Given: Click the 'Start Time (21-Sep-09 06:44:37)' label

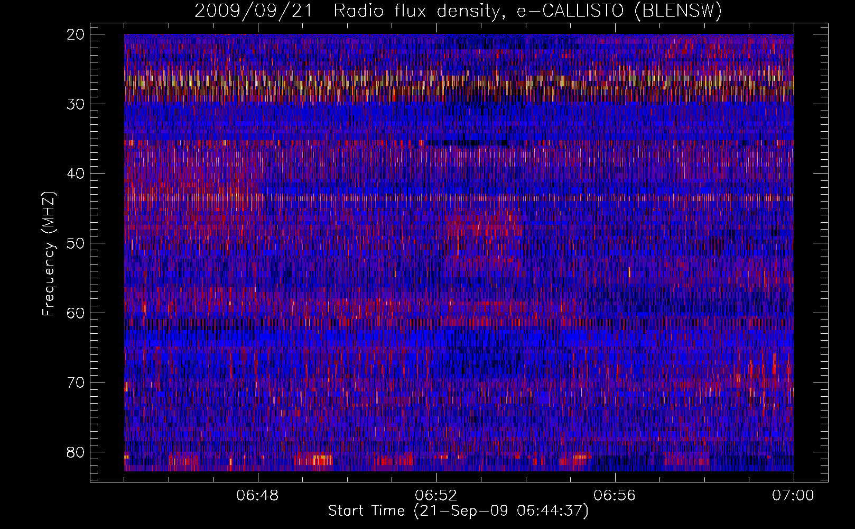Looking at the screenshot, I should (x=458, y=511).
